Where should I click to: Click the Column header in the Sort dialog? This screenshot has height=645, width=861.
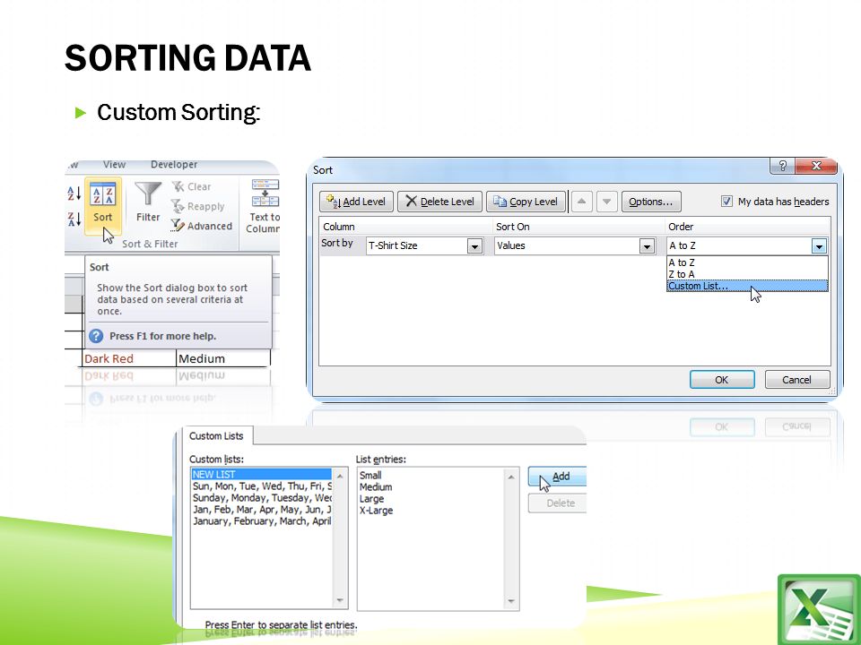(x=339, y=227)
